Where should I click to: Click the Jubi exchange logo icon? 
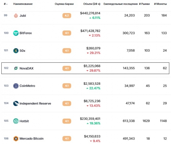click(16, 15)
